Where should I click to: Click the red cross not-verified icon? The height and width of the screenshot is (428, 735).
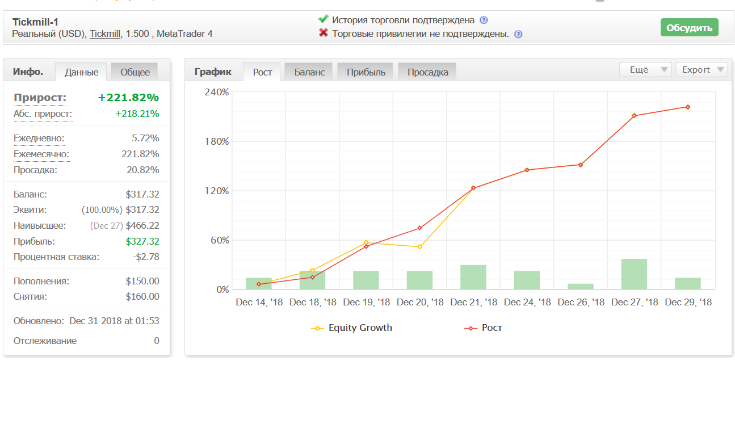(324, 33)
